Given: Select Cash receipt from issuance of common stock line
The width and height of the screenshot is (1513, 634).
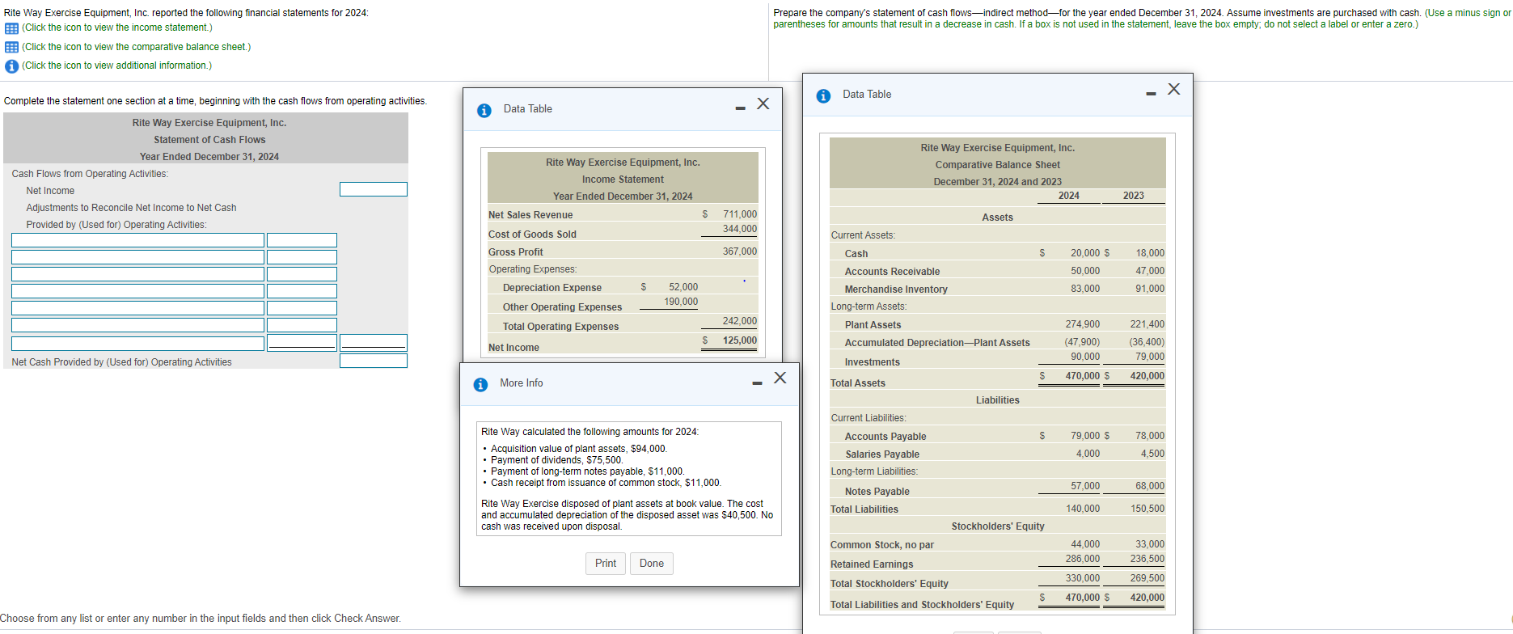Looking at the screenshot, I should (x=606, y=483).
